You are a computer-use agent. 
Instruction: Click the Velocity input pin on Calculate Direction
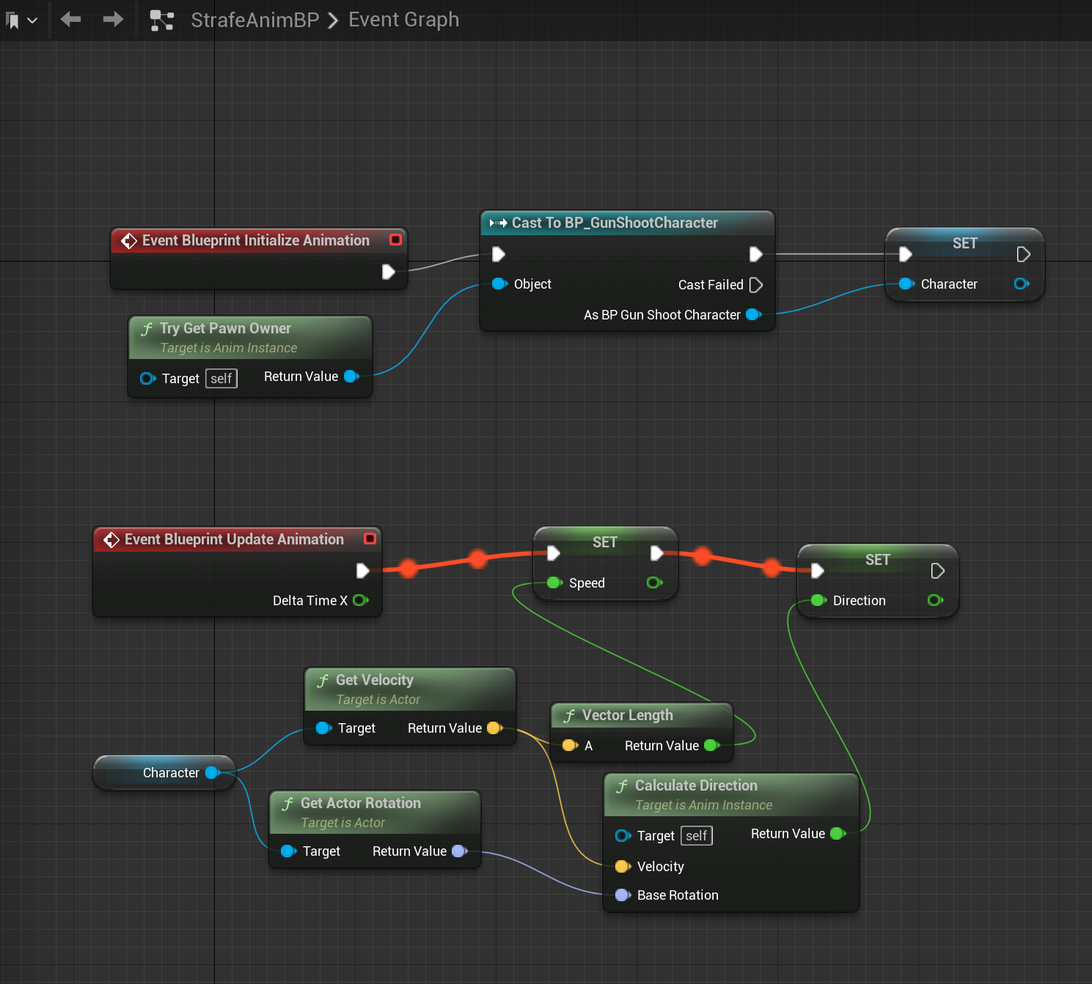pos(623,866)
